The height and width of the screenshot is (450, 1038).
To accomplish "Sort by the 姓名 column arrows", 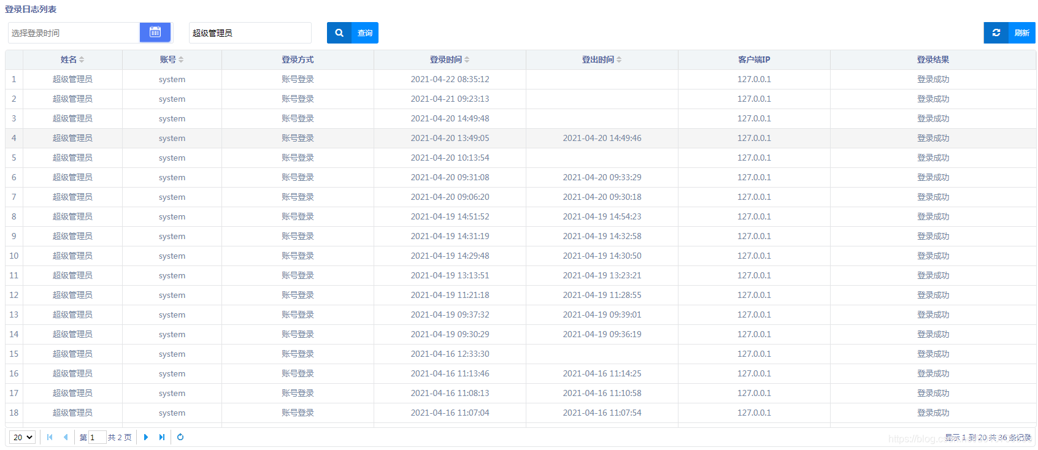I will click(x=82, y=59).
